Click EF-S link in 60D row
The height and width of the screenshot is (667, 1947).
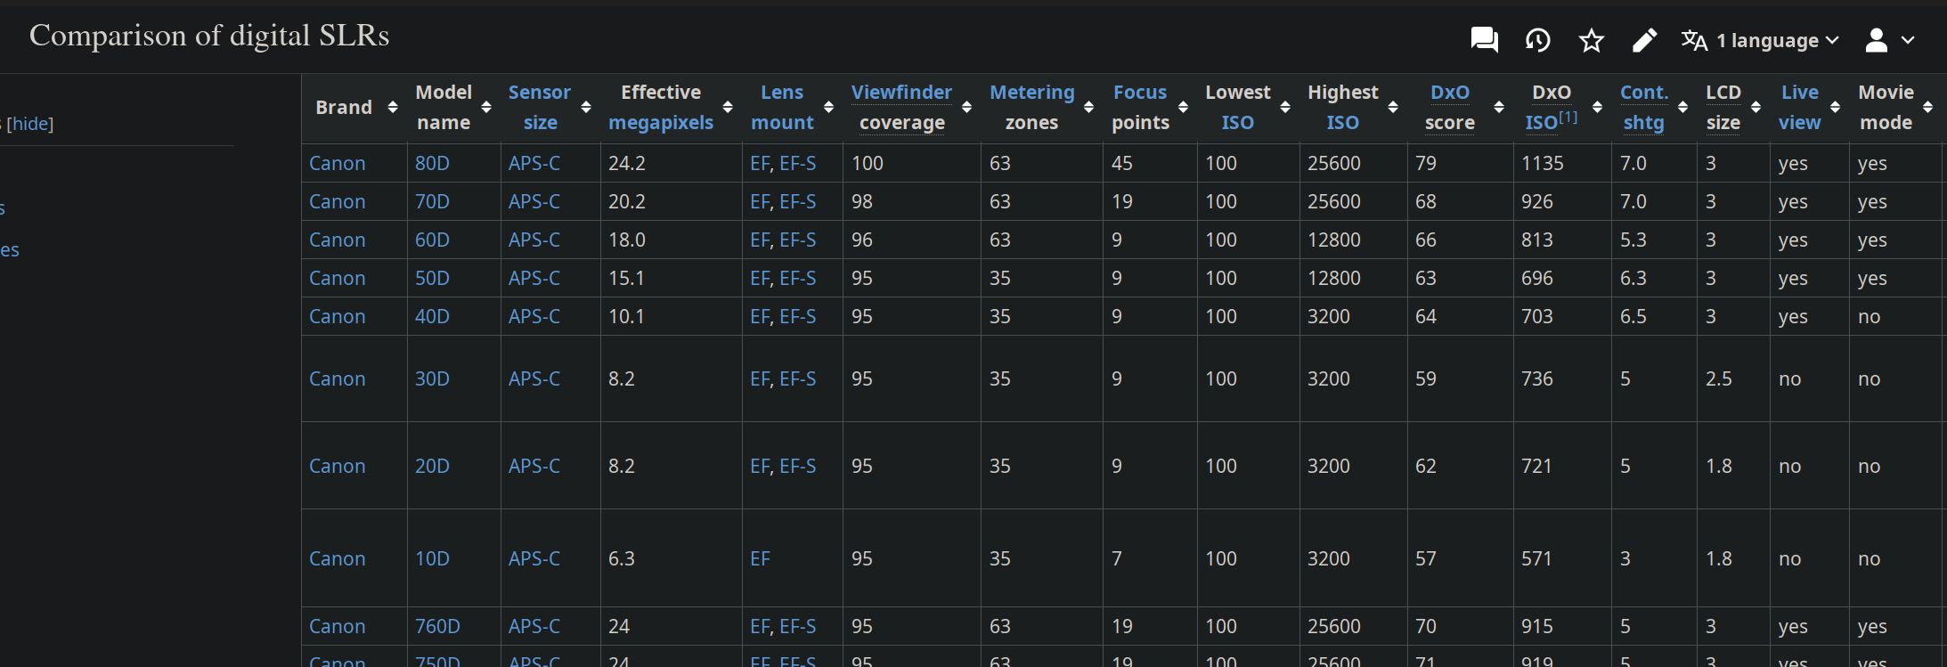[x=798, y=240]
